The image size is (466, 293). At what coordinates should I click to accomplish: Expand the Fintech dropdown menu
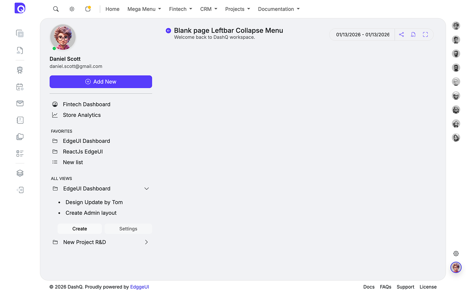(x=180, y=9)
